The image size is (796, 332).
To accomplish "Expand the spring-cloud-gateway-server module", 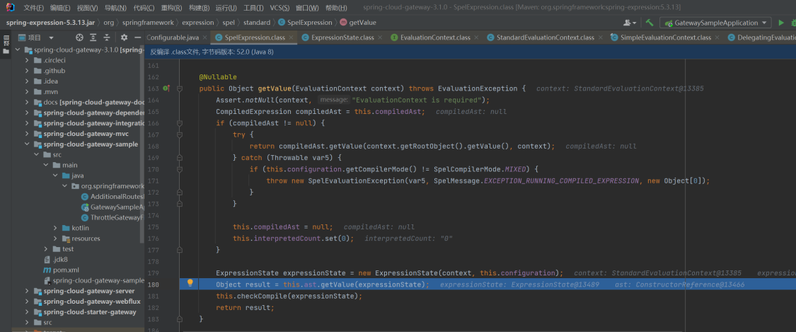I will [27, 291].
